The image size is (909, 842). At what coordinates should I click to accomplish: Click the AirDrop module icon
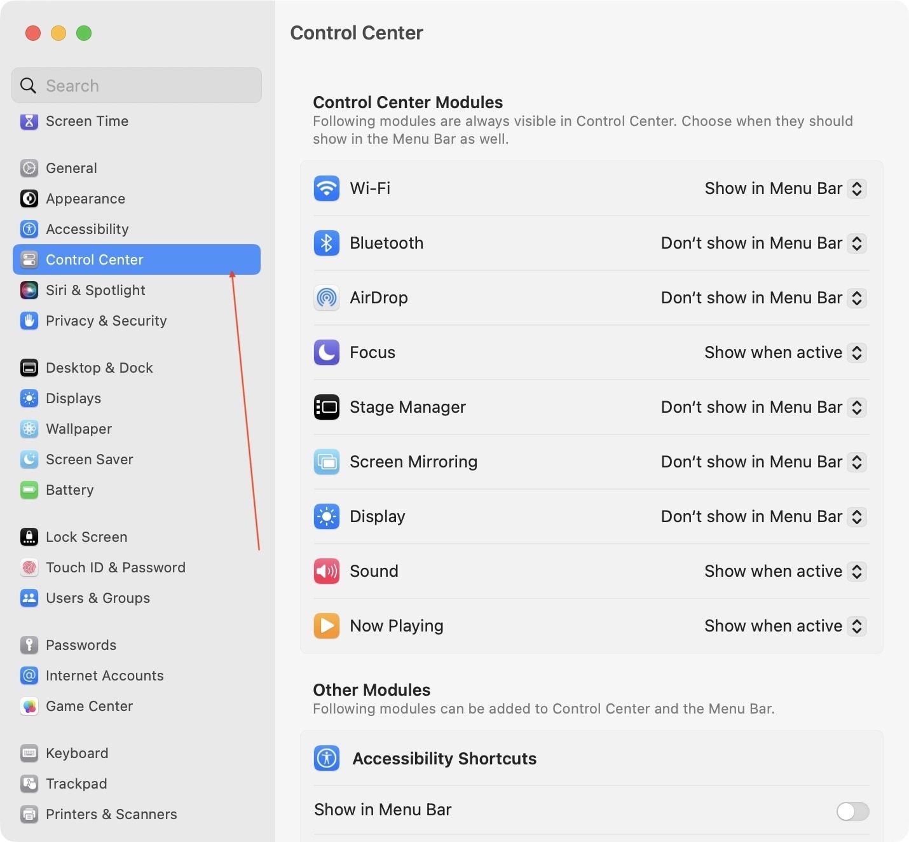click(x=326, y=298)
